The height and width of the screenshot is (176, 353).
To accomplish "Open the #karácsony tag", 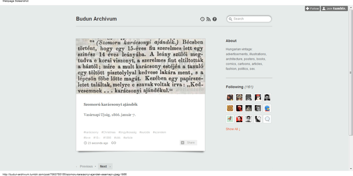I will click(91, 132).
